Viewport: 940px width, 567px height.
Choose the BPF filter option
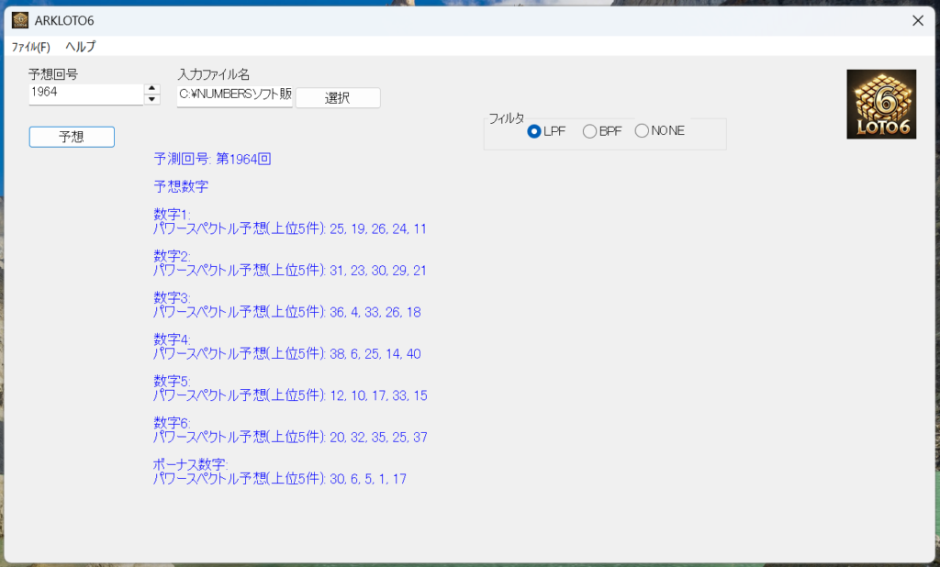[x=589, y=131]
